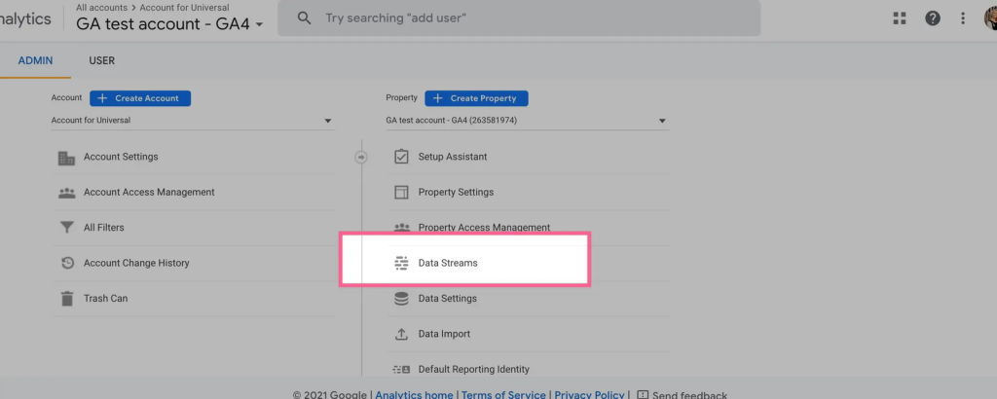The width and height of the screenshot is (997, 399).
Task: Open the Terms of Service link
Action: click(503, 395)
